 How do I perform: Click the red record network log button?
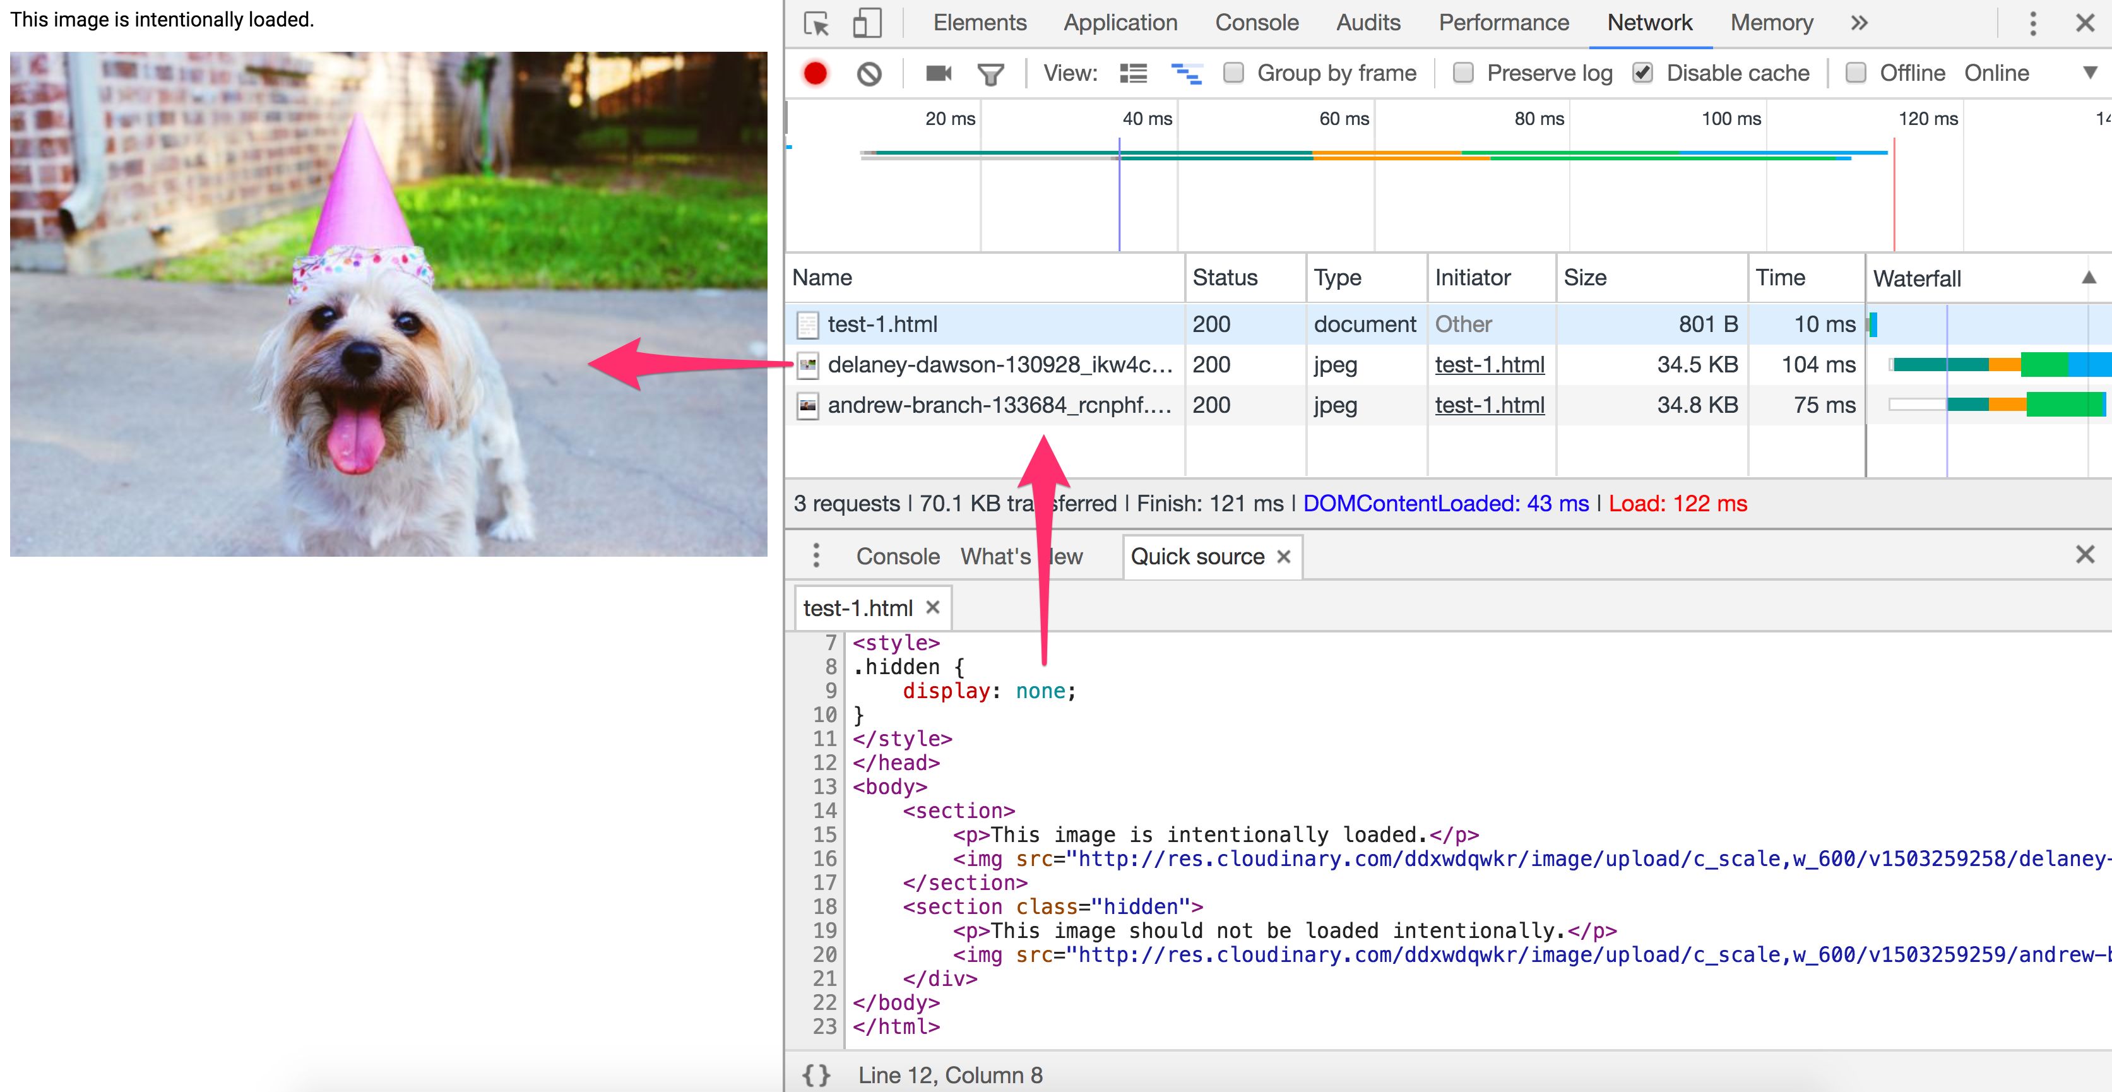(815, 74)
